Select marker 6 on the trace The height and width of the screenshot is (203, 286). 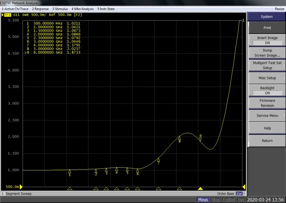coord(138,172)
